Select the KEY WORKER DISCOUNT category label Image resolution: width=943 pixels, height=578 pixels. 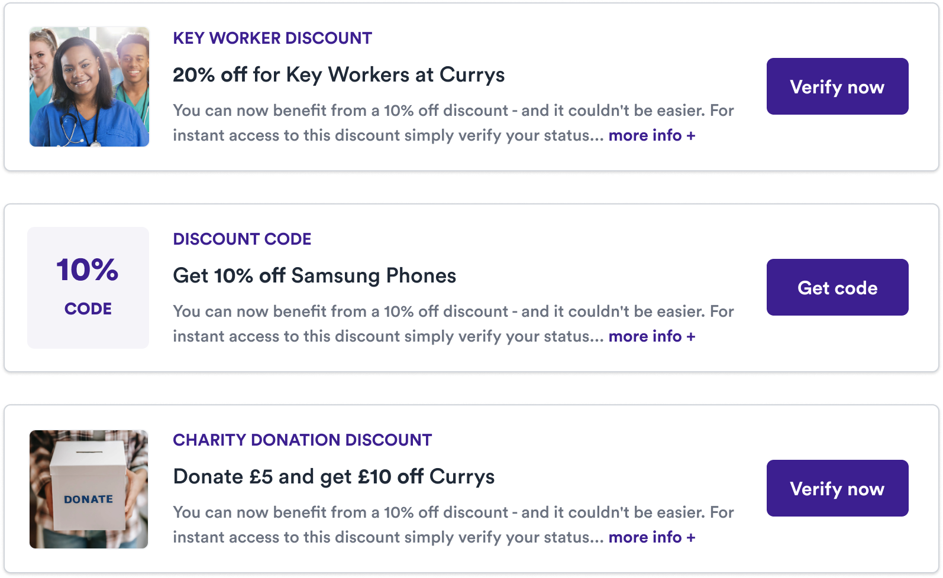pyautogui.click(x=272, y=38)
